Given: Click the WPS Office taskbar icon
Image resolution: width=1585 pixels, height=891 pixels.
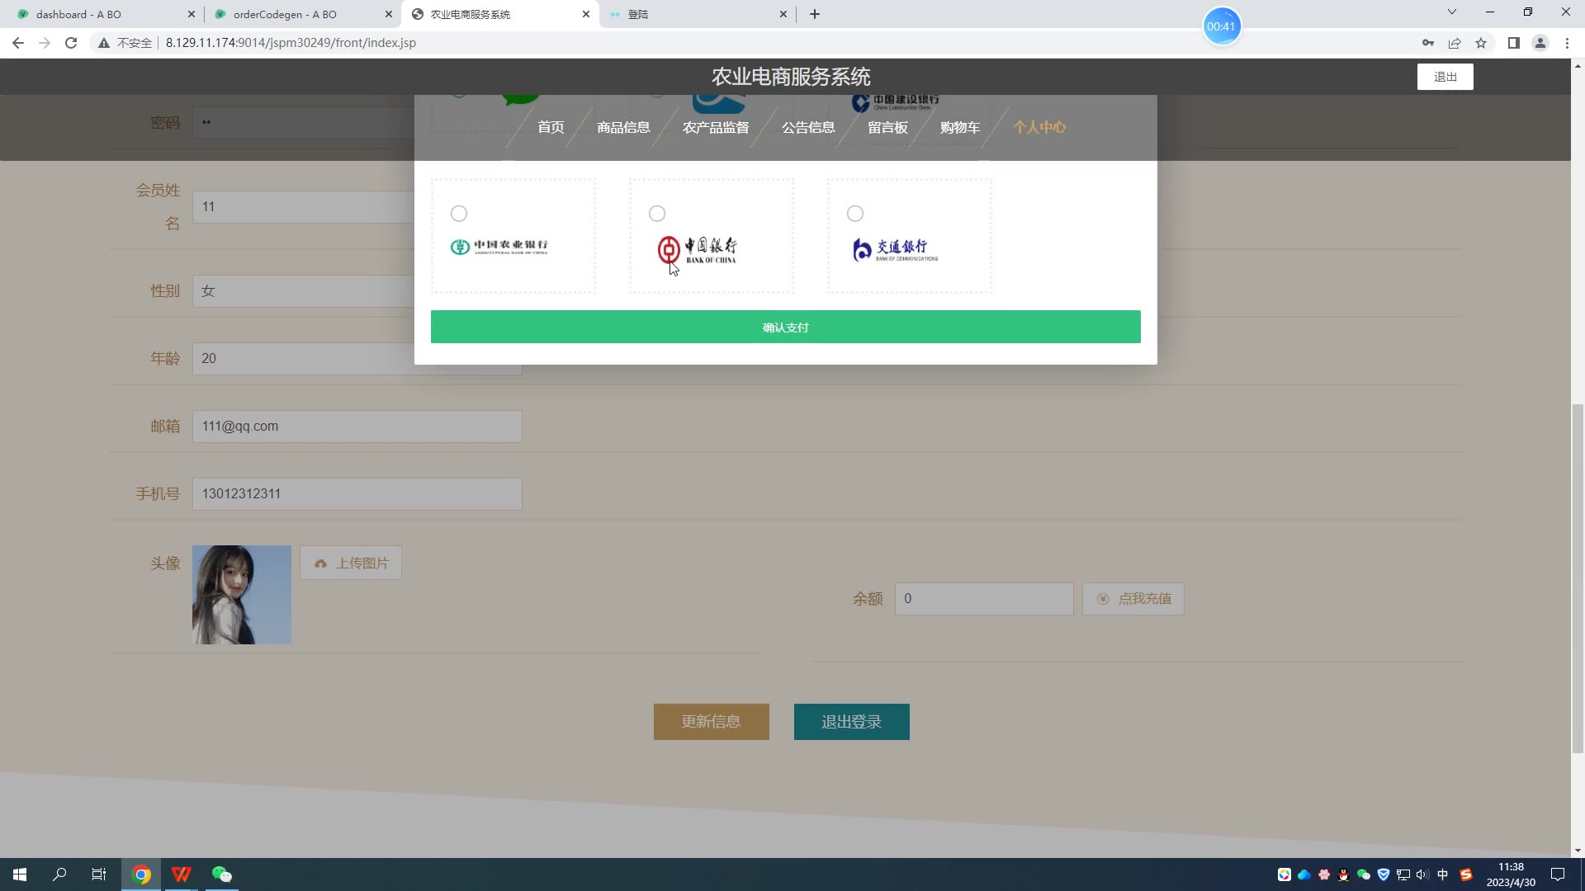Looking at the screenshot, I should pyautogui.click(x=182, y=874).
